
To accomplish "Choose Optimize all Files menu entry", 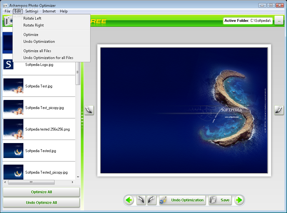I will [51, 51].
